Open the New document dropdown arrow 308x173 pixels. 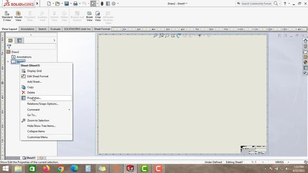click(53, 3)
